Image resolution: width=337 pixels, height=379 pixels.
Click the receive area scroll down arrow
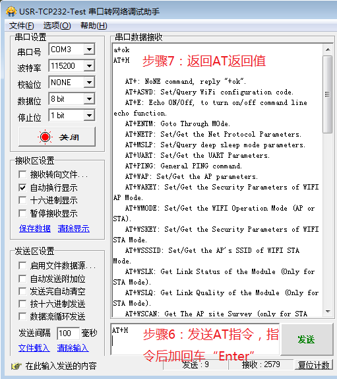click(328, 312)
